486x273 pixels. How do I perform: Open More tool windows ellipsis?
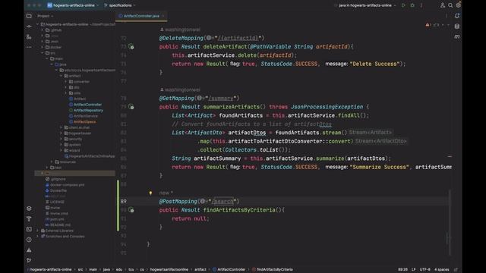point(29,47)
